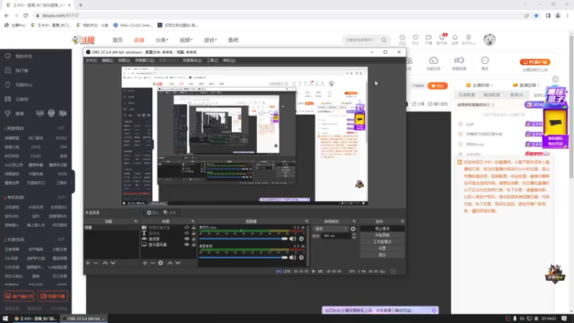Click 工作室模式 button in OBS Controls
The width and height of the screenshot is (574, 323).
point(382,242)
